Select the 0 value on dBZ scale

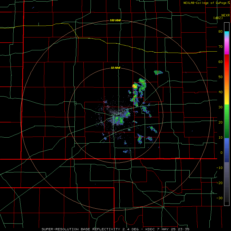pyautogui.click(x=222, y=153)
